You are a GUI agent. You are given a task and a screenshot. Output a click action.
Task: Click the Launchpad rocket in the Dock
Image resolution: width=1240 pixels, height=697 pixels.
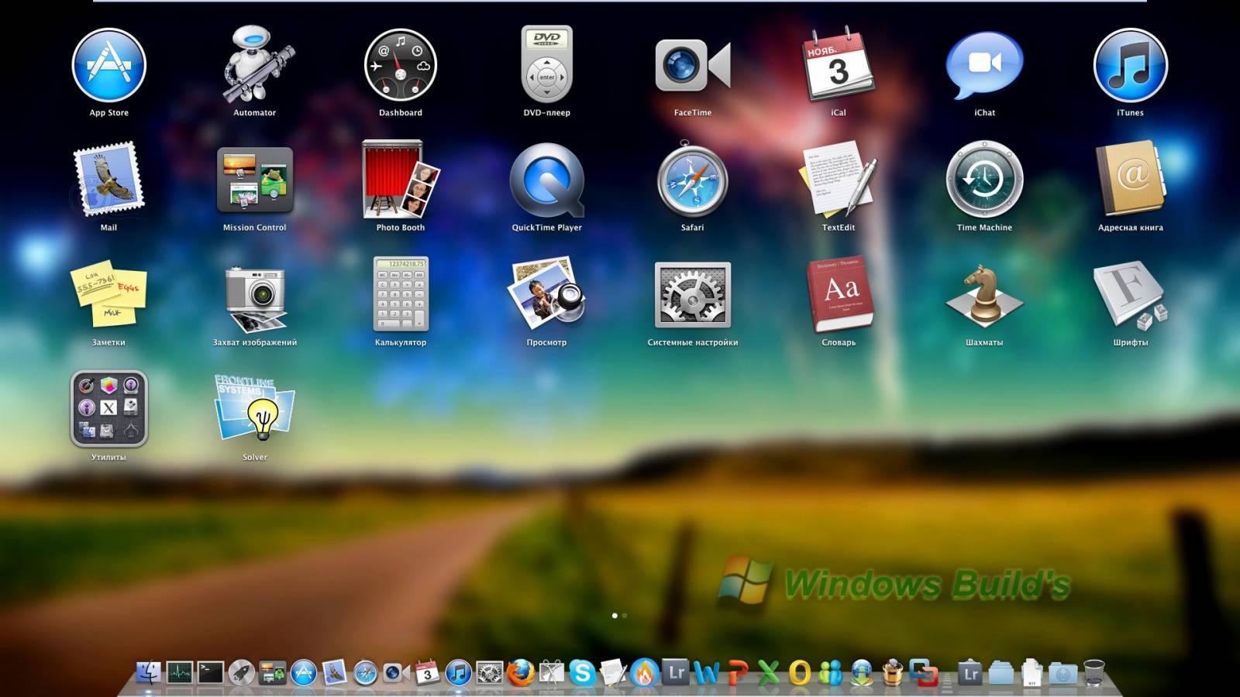(241, 673)
